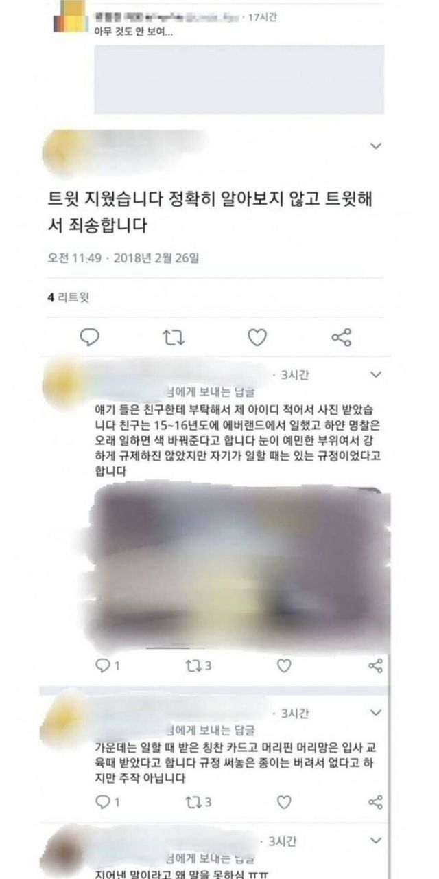
Task: Retweet the reply mentioning 칭찬 카드
Action: point(198,801)
